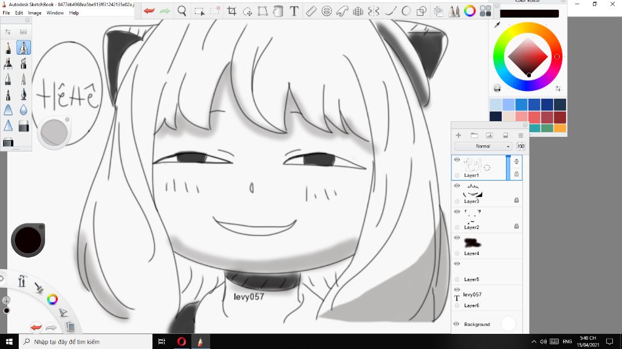Open the Copic Library icon

pyautogui.click(x=439, y=11)
